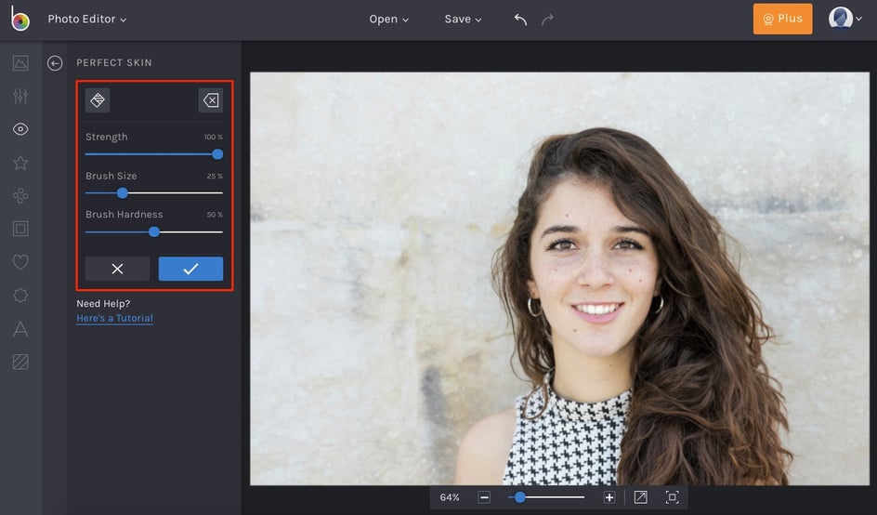Click the zoom in plus button

click(609, 497)
